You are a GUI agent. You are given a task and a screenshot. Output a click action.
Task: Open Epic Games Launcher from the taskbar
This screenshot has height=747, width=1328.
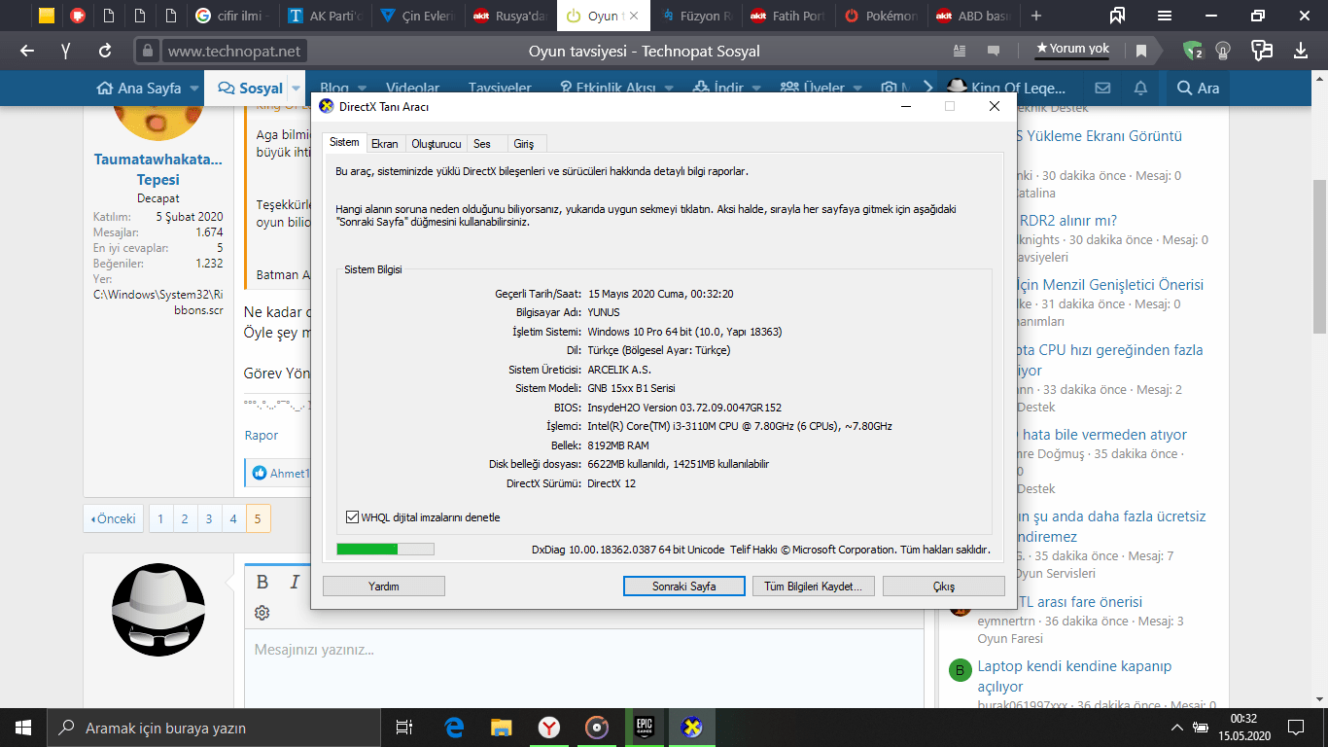point(644,728)
